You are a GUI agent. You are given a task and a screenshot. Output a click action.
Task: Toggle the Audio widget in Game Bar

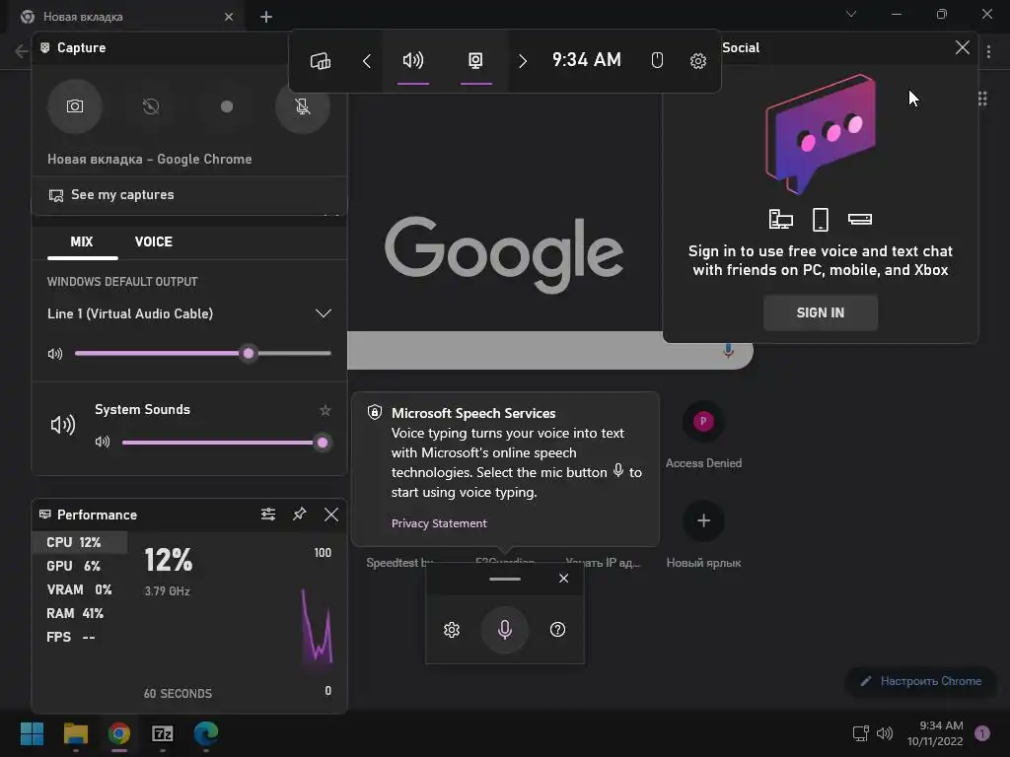tap(413, 60)
